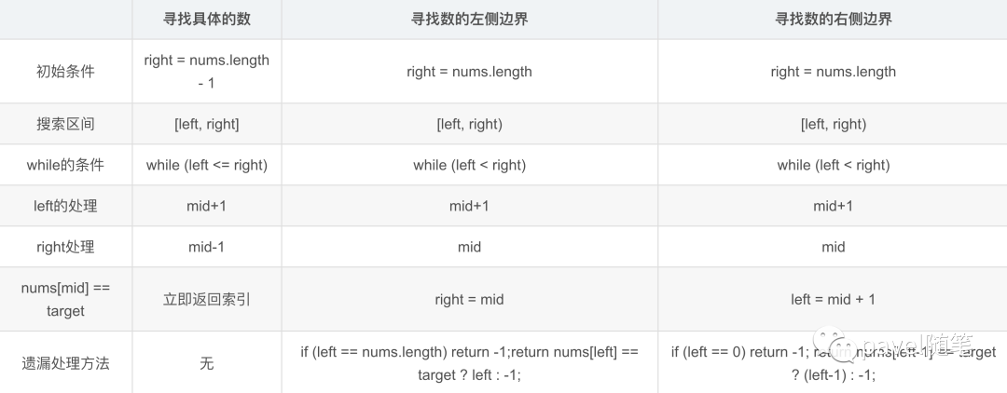Viewport: 1007px width, 393px height.
Task: Click the 寻找数的右侧边界 column header
Action: pos(833,19)
